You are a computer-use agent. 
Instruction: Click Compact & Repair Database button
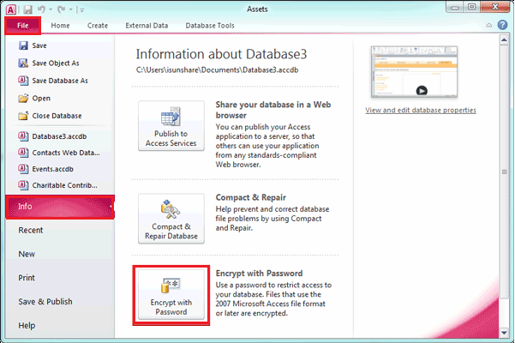[171, 219]
